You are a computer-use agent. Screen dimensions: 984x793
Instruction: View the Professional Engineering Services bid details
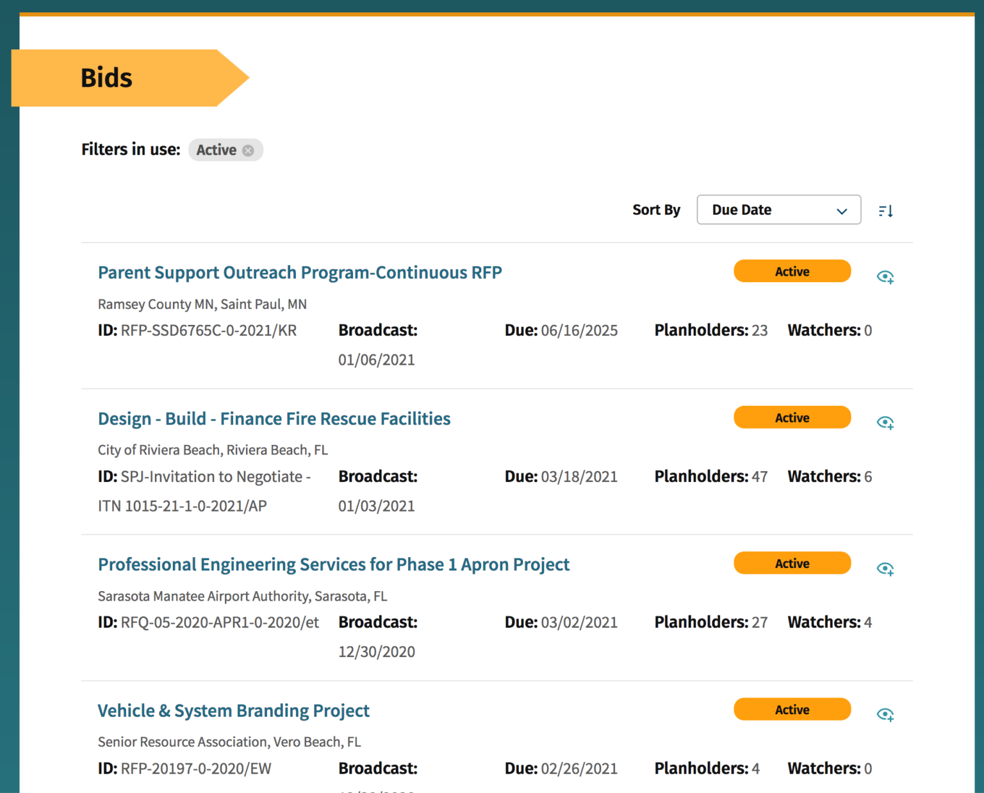tap(333, 564)
